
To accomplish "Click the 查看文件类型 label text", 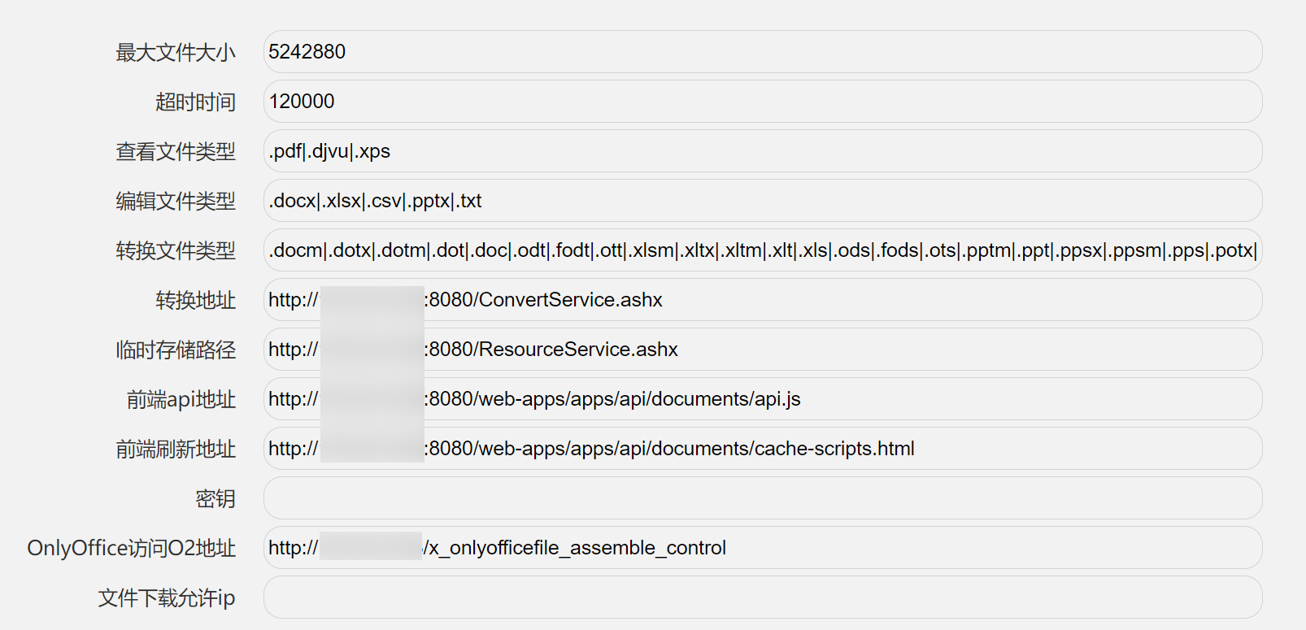I will [176, 152].
